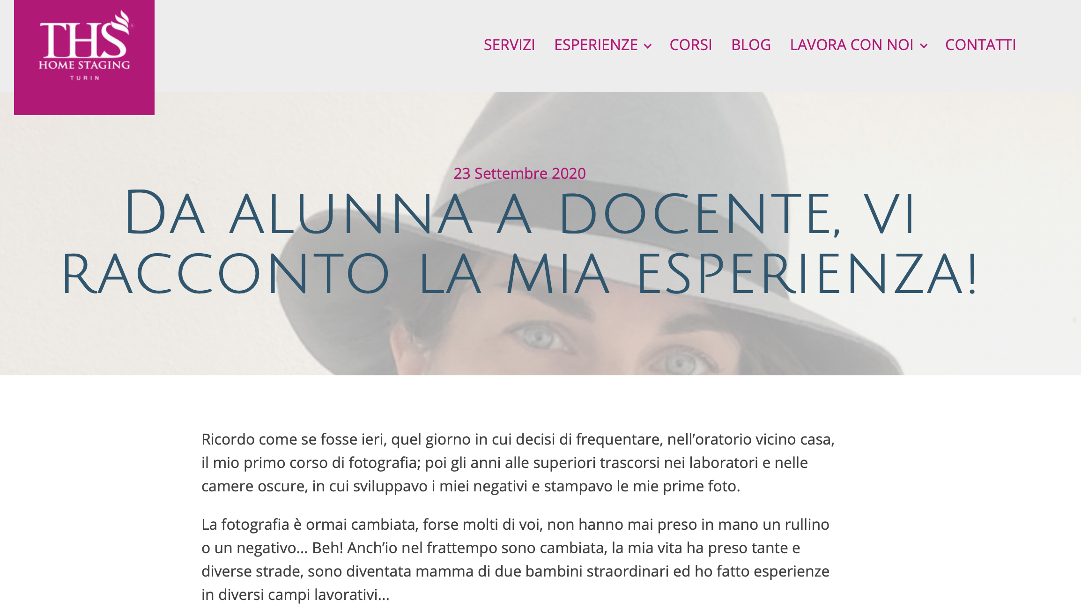
Task: Click the paragraph starting 'La fotografia è ormai'
Action: (515, 559)
